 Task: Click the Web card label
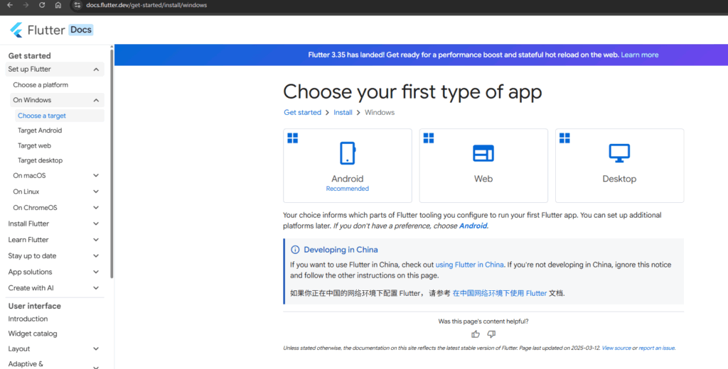tap(483, 179)
